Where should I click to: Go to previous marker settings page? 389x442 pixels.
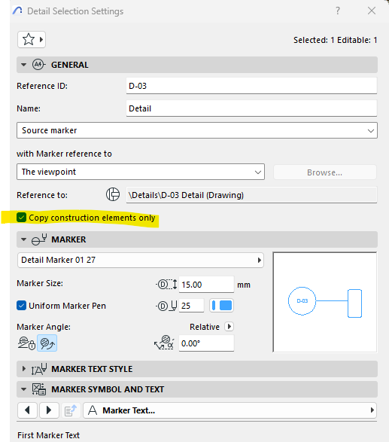[27, 410]
